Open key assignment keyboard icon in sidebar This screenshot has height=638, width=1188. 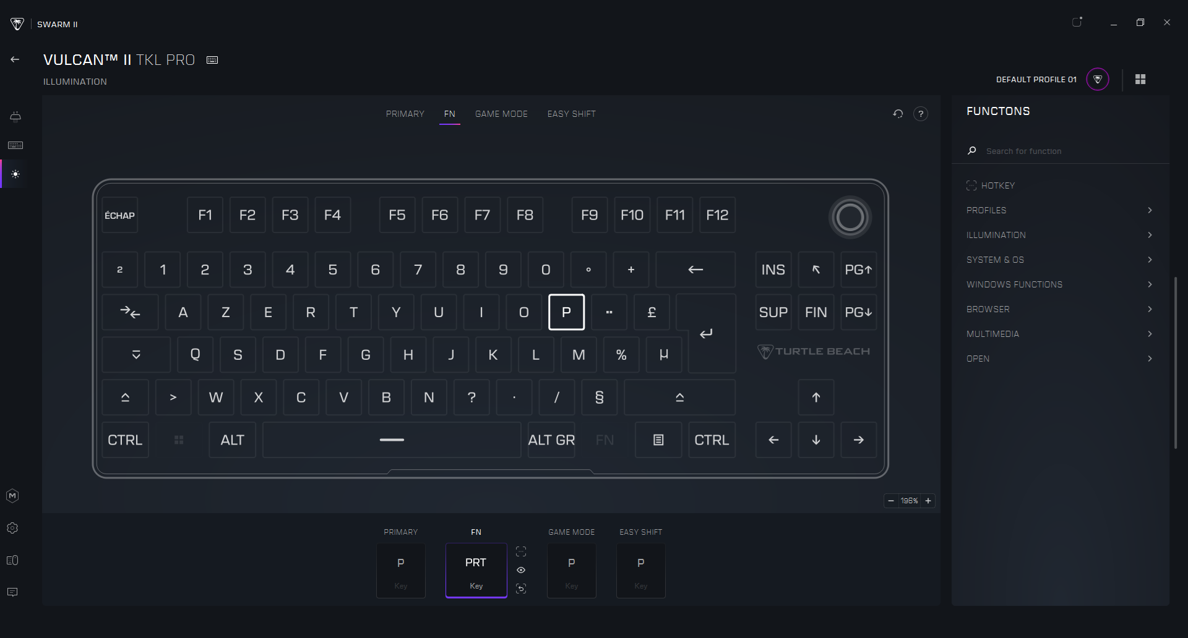pyautogui.click(x=15, y=145)
